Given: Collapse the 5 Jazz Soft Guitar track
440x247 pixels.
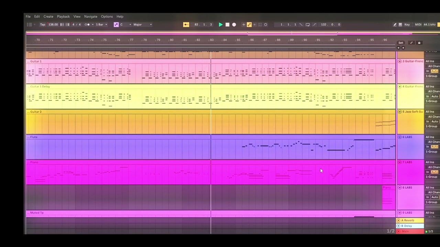Looking at the screenshot, I should click(400, 112).
